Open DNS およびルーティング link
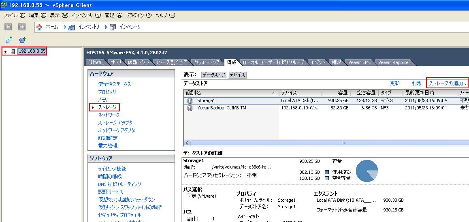 coord(119,184)
